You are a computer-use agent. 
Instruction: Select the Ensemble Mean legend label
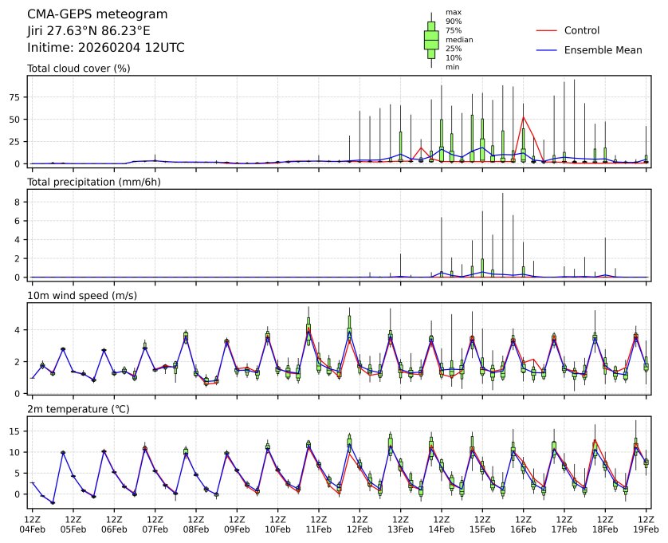pos(603,50)
